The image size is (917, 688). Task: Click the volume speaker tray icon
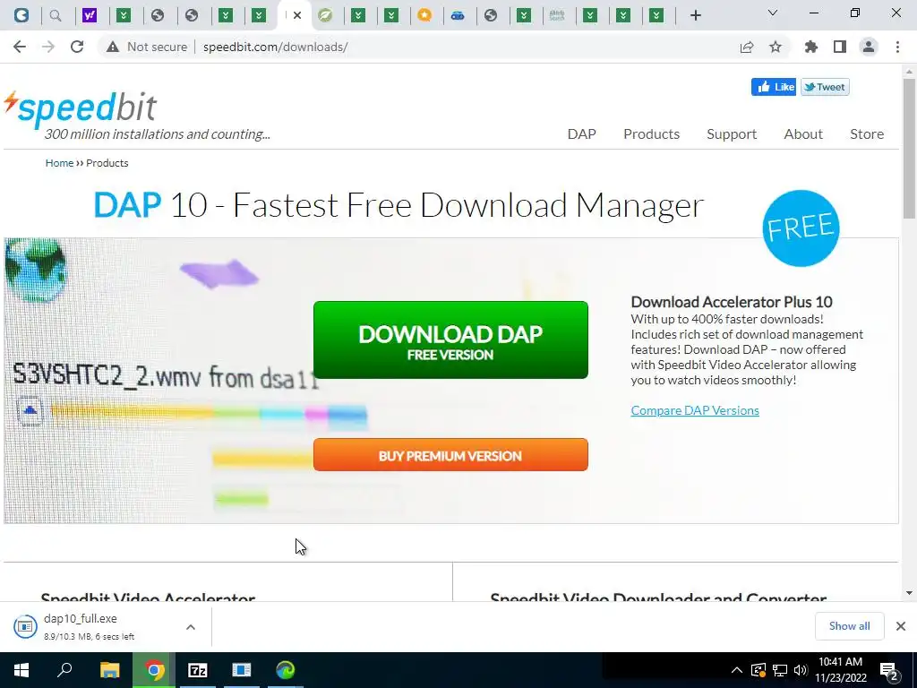[801, 670]
